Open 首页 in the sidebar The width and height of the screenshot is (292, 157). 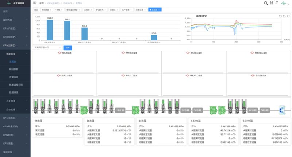(15, 11)
